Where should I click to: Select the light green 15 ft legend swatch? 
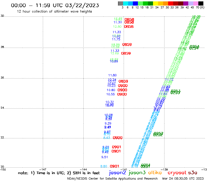[x=141, y=3]
